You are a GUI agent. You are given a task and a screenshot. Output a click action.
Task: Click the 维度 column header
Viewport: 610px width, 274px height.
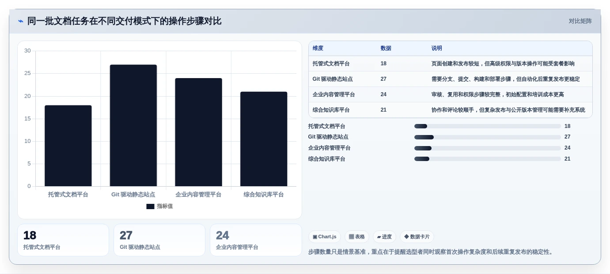pyautogui.click(x=318, y=49)
